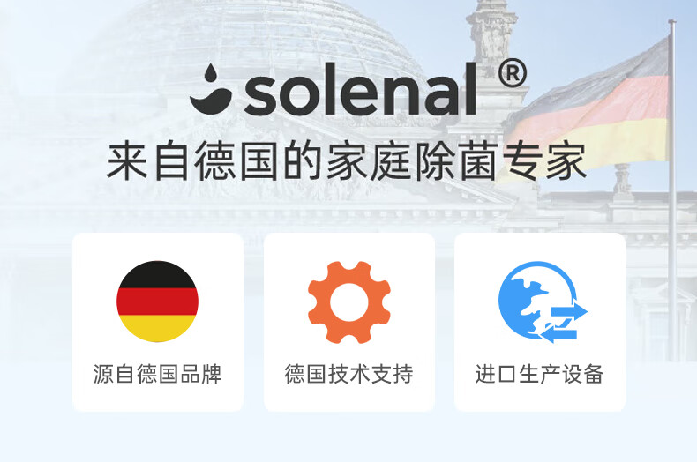This screenshot has width=697, height=462.
Task: Click the orange gear icon
Action: (349, 302)
